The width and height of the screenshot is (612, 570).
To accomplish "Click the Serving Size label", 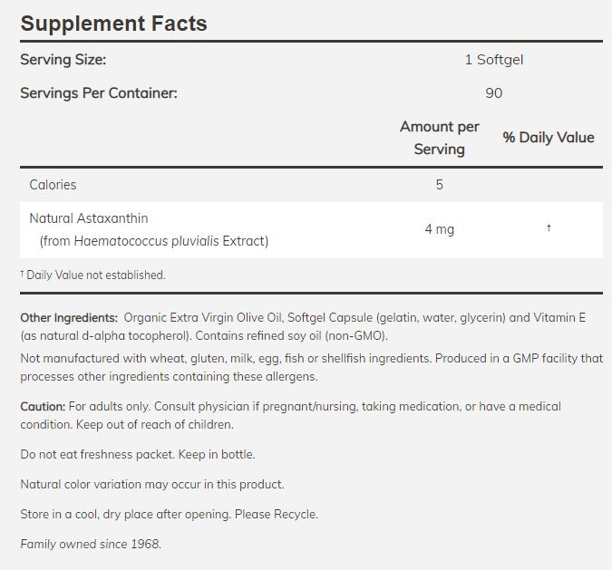I will coord(63,60).
